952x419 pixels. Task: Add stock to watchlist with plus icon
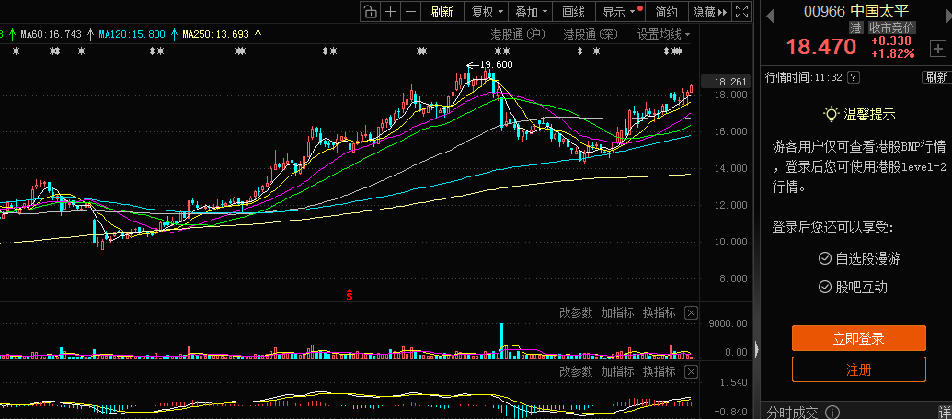click(x=936, y=49)
